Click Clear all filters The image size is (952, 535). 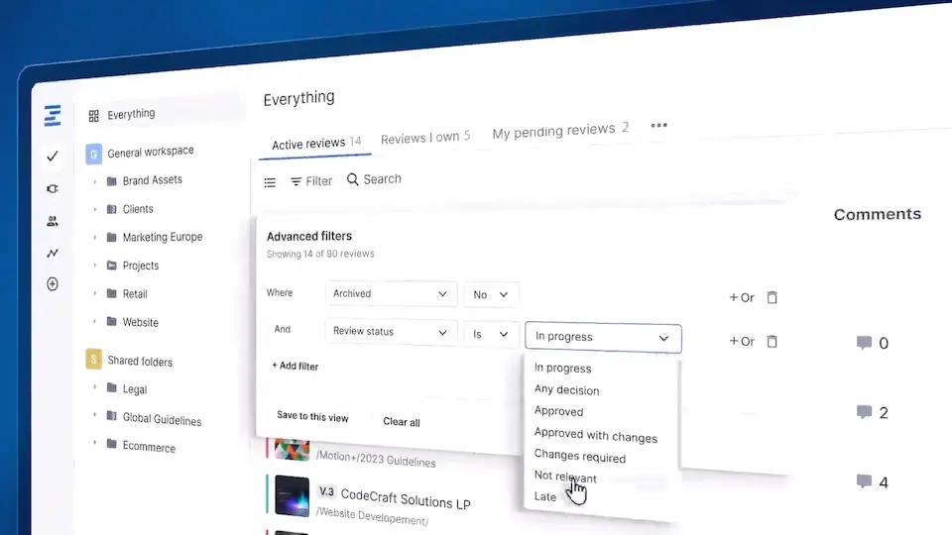tap(402, 422)
